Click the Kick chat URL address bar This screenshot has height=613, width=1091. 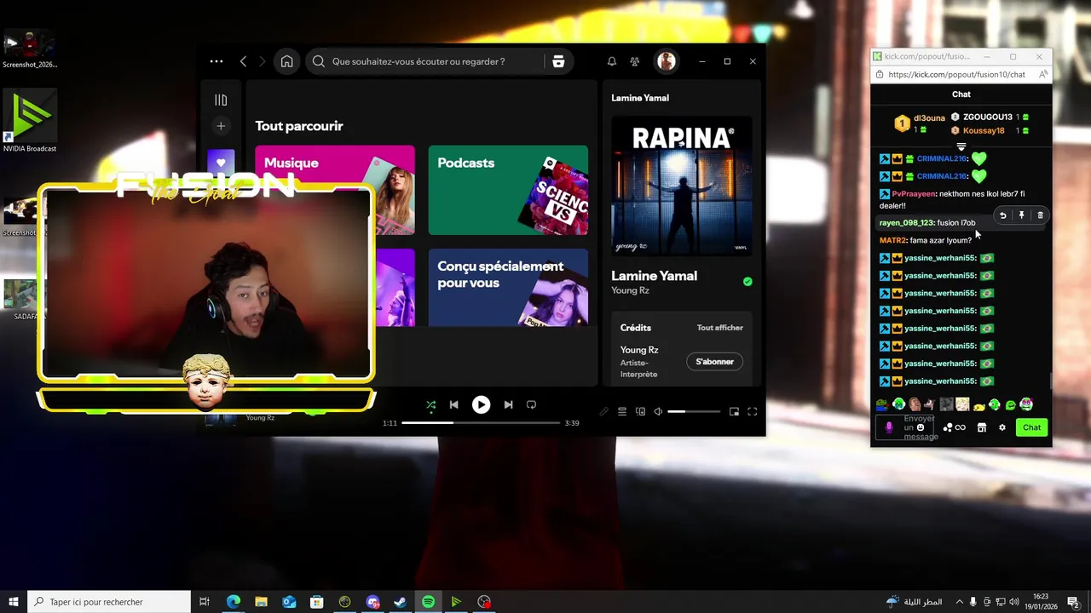(956, 75)
